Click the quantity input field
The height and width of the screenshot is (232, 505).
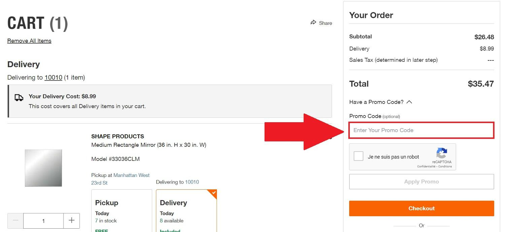pos(43,221)
